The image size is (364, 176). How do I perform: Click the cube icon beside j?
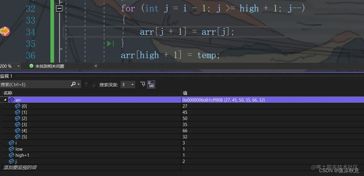(x=11, y=161)
